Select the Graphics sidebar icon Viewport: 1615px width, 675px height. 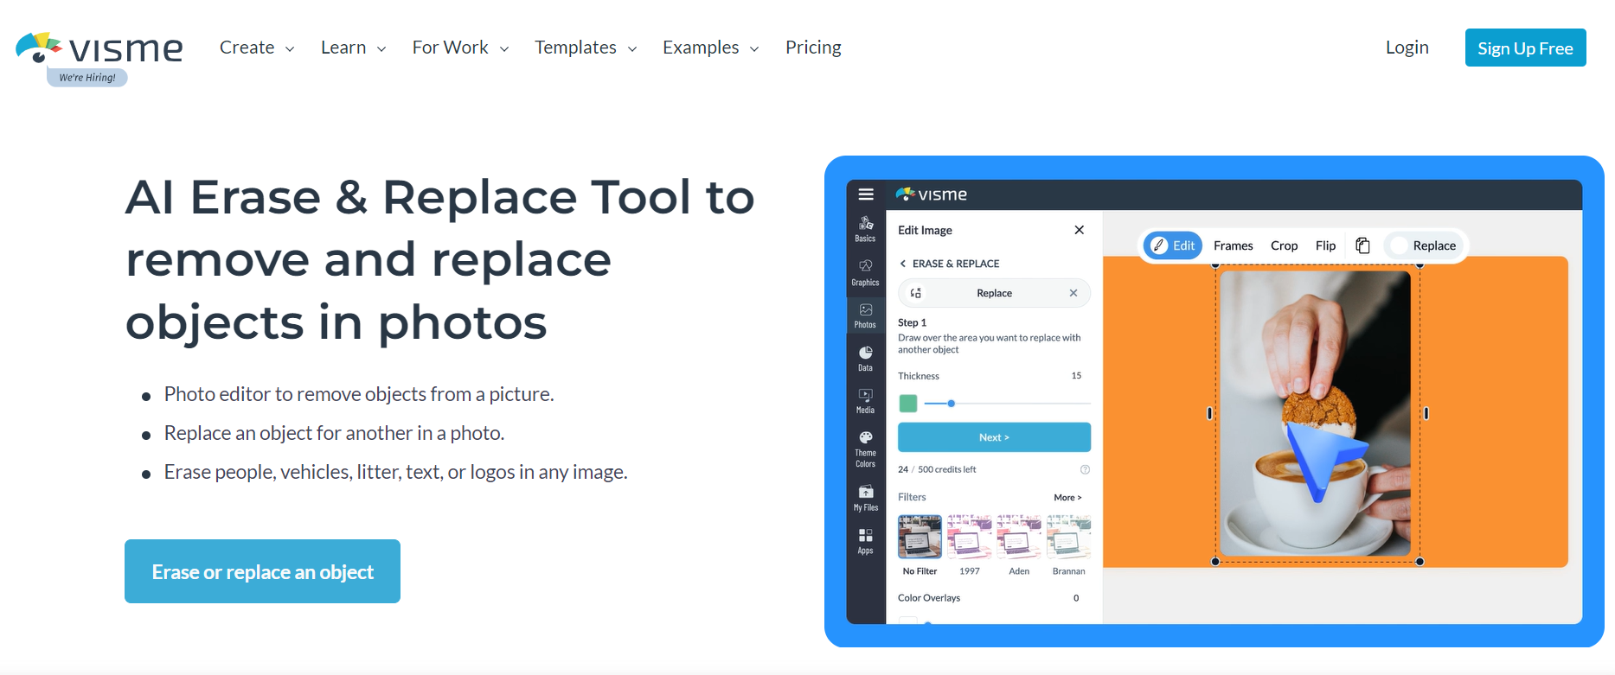tap(865, 271)
